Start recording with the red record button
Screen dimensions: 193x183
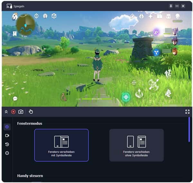14,112
